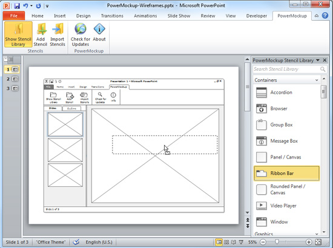Viewport: 333px width, 248px height.
Task: Select the Group Box stencil
Action: (x=287, y=125)
